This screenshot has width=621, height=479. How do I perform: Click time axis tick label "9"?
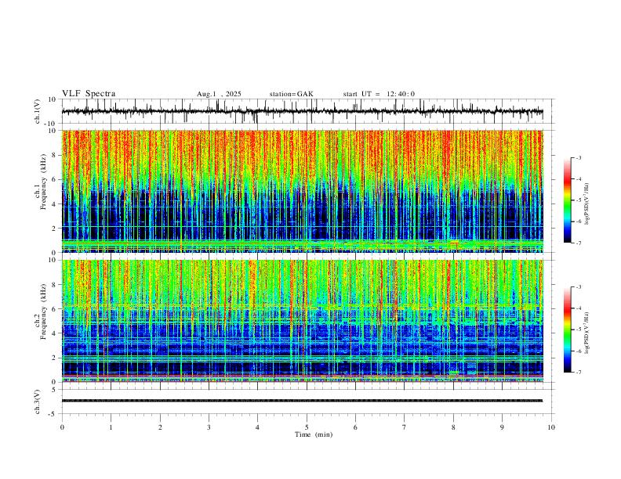tap(502, 427)
